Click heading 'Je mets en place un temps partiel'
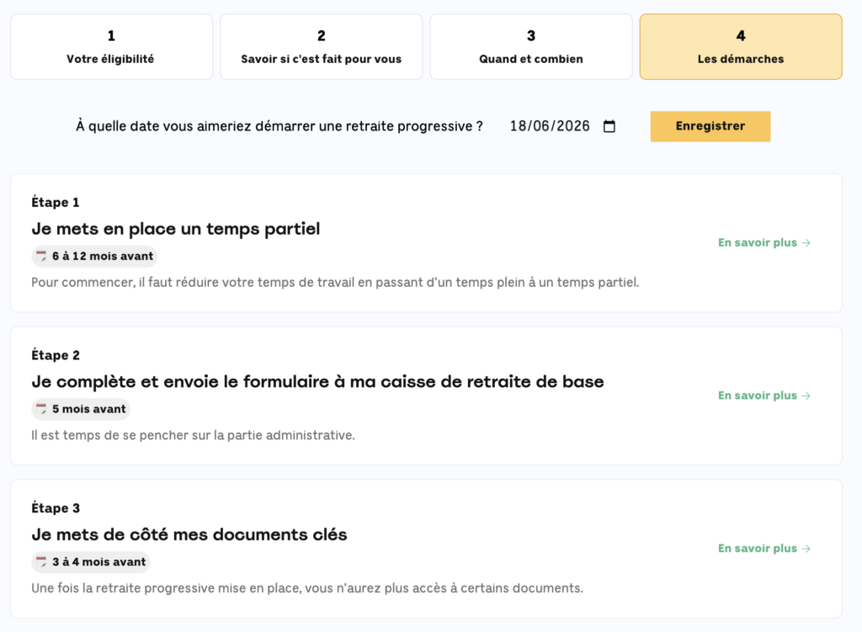 176,229
